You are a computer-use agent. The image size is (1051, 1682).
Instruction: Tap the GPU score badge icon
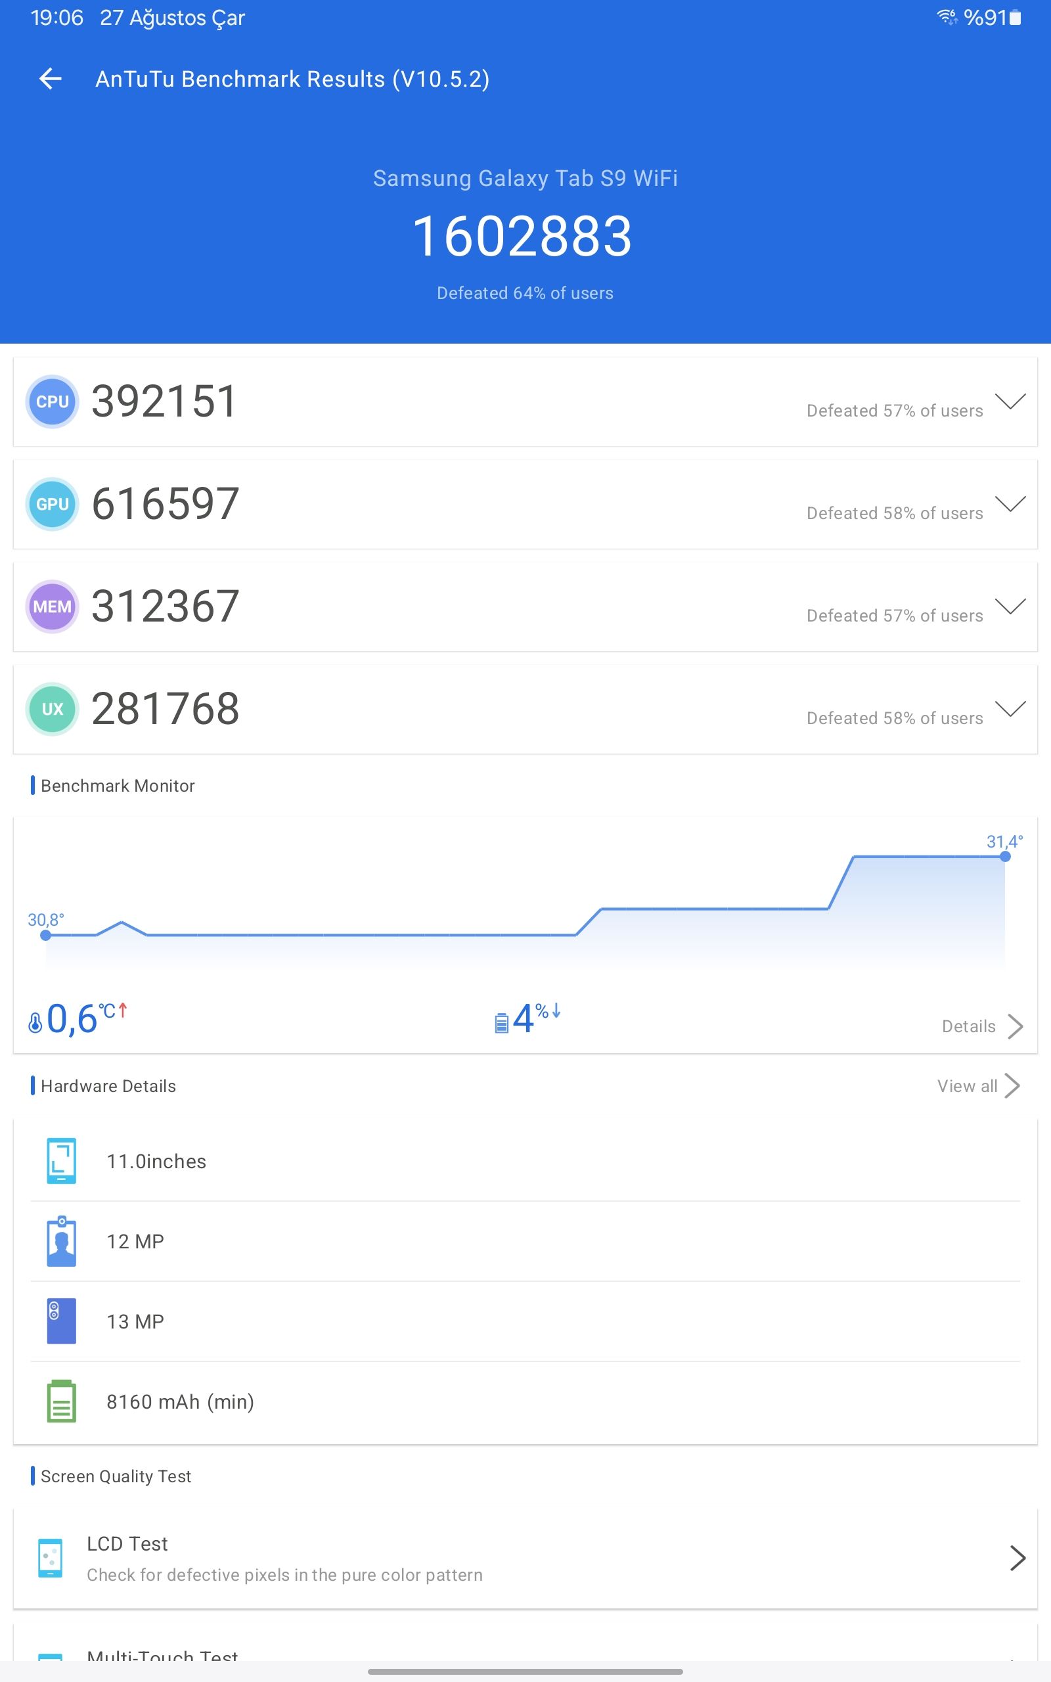(52, 504)
